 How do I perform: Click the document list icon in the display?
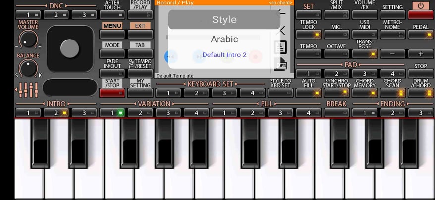pyautogui.click(x=280, y=47)
